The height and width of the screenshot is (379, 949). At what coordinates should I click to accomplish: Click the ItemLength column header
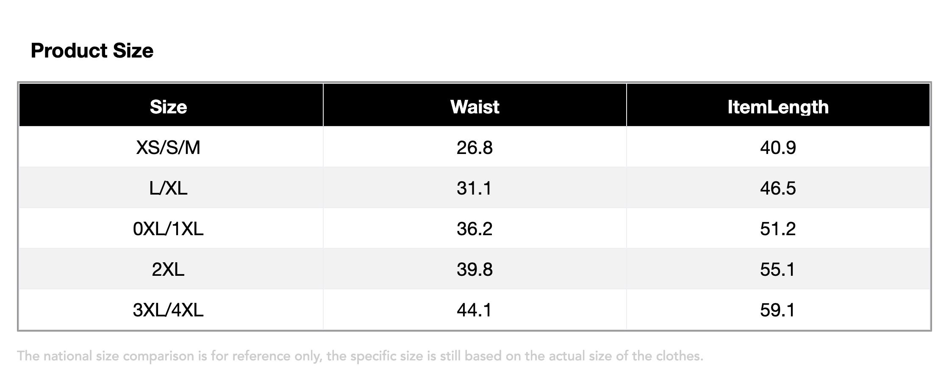click(x=778, y=107)
